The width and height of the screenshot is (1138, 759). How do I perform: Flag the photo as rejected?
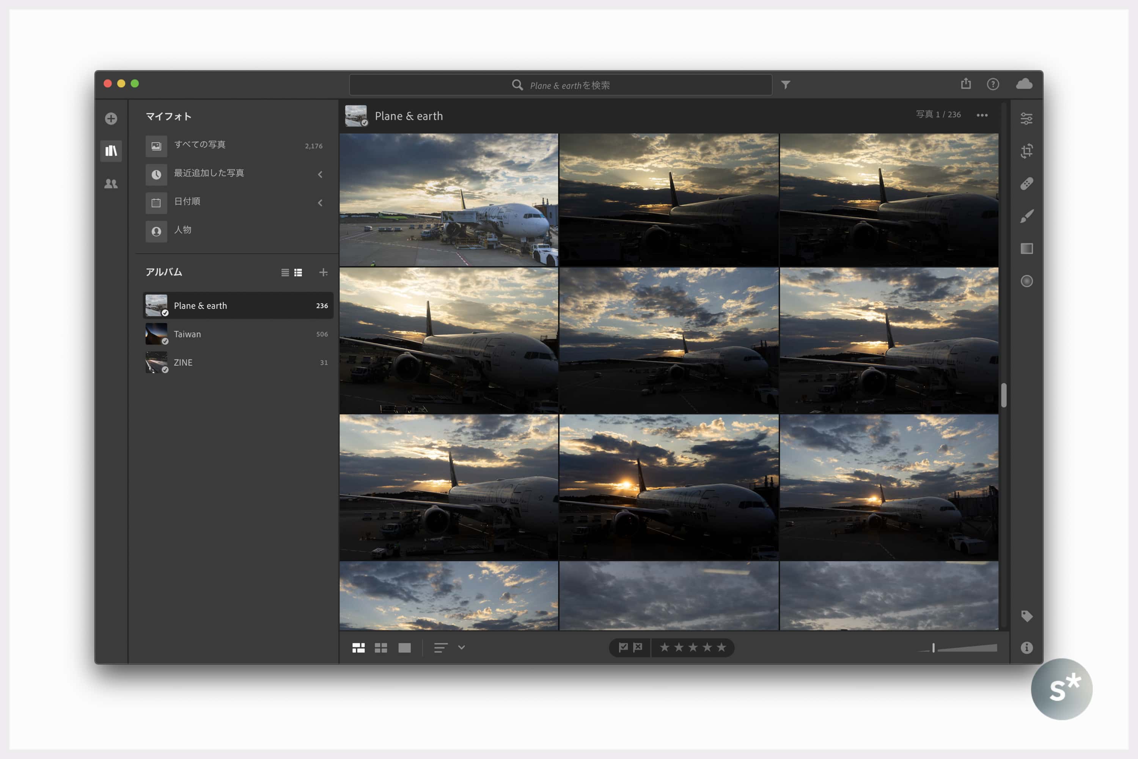pyautogui.click(x=638, y=647)
